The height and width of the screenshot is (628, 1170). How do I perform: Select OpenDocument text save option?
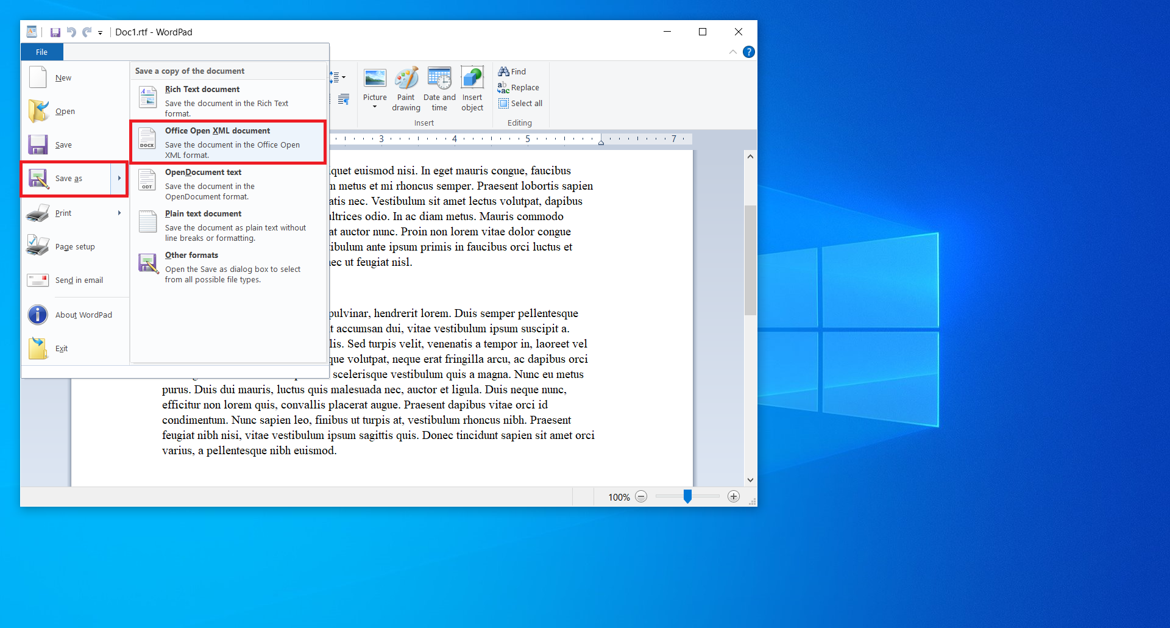(x=228, y=184)
